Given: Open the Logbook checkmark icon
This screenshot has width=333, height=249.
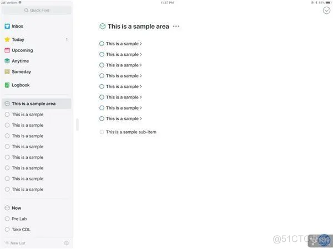Looking at the screenshot, I should click(7, 85).
